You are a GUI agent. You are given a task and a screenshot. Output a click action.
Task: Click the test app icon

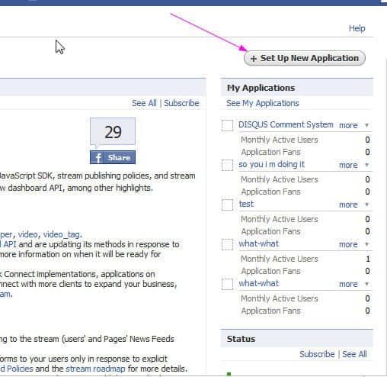tap(227, 205)
